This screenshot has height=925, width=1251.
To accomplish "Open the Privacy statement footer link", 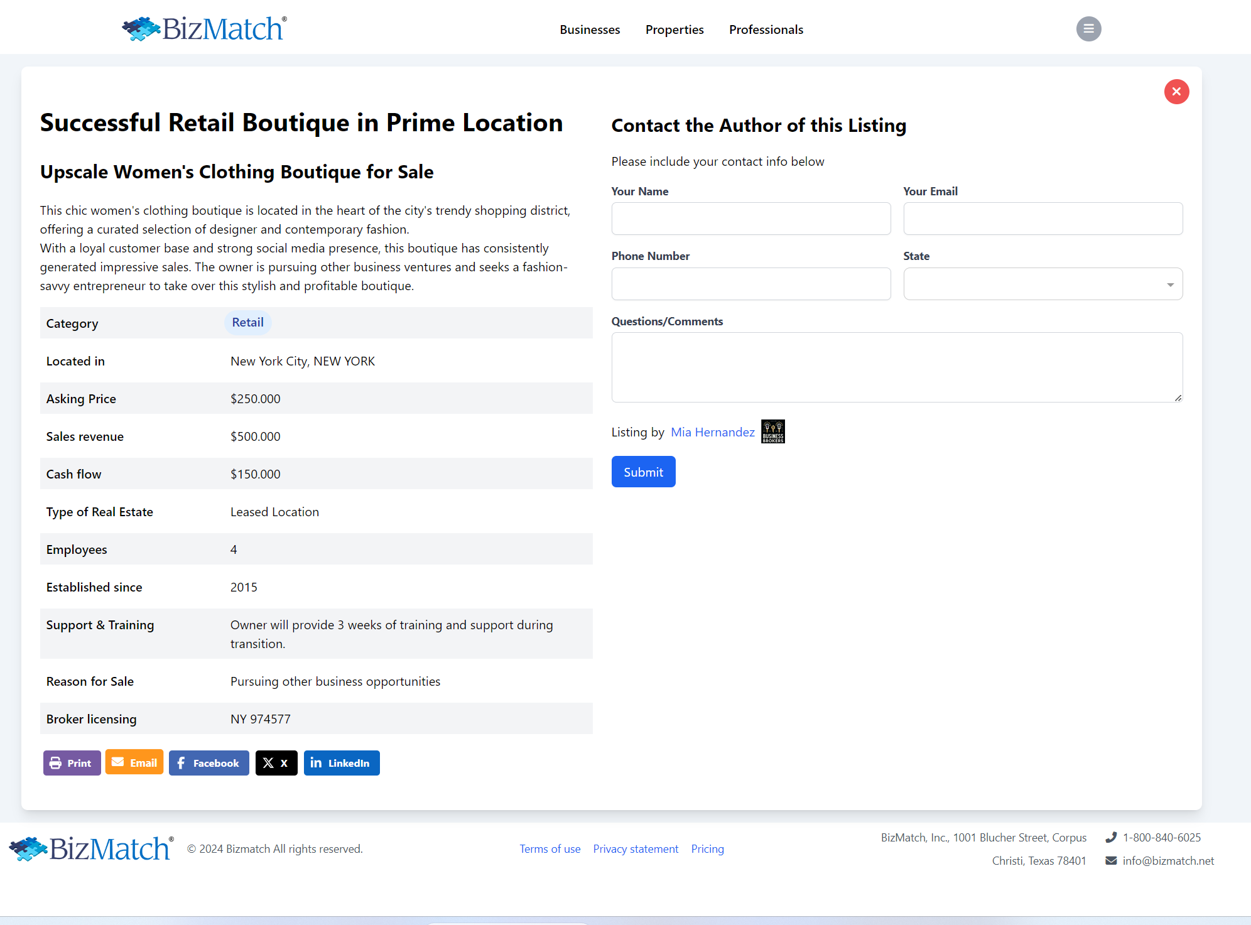I will point(636,849).
